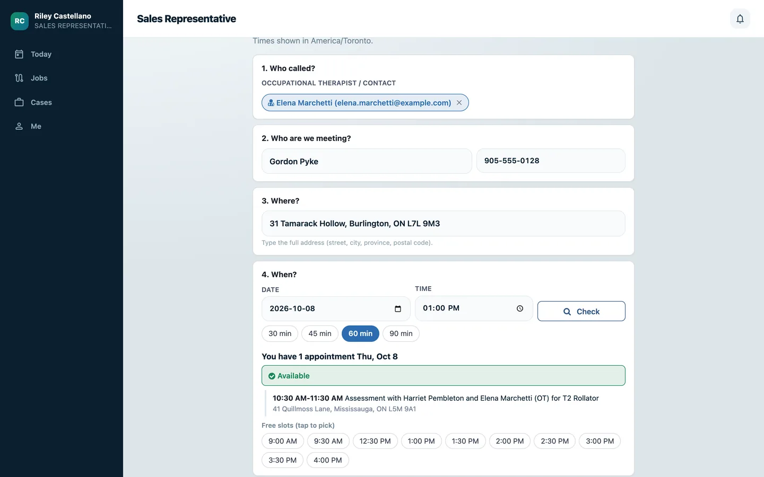Viewport: 764px width, 477px height.
Task: Click the 41 Quillmoss Lane address
Action: [x=344, y=409]
